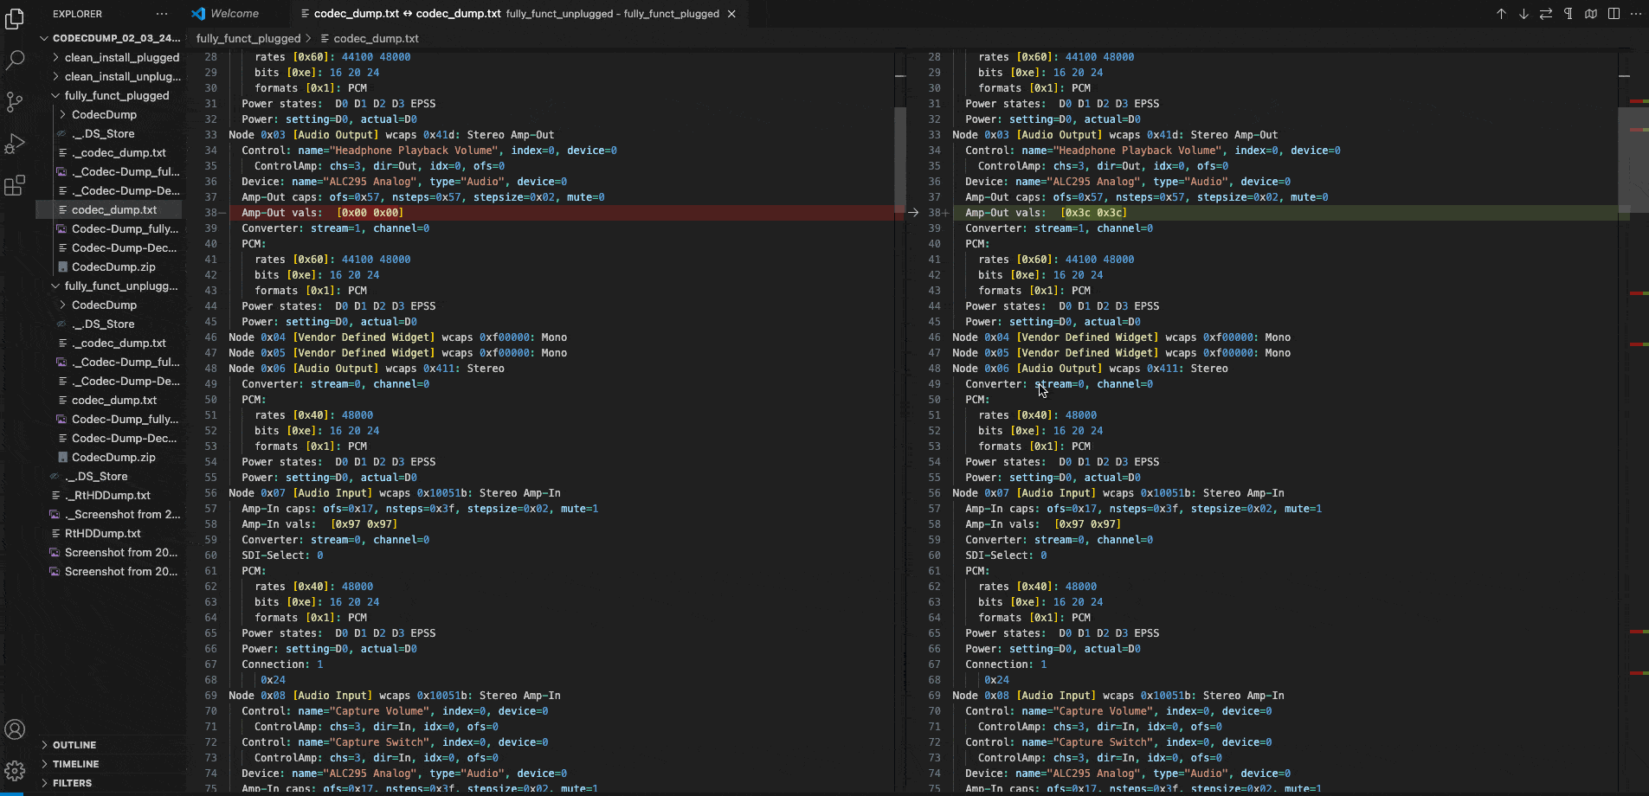Close the codec_dump.txt diff tab
The width and height of the screenshot is (1649, 796).
coord(731,14)
